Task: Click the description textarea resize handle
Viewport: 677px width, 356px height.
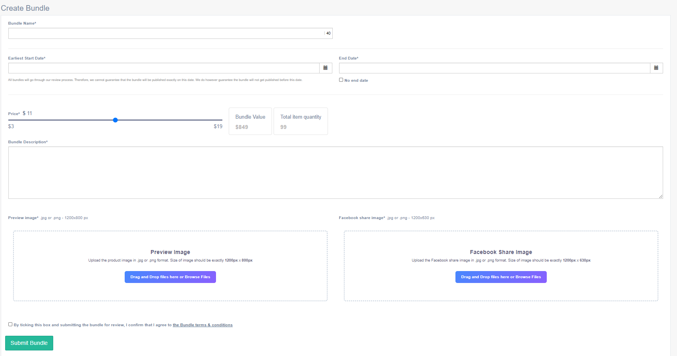Action: coord(661,196)
